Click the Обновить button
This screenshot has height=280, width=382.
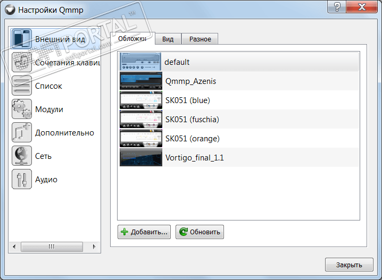click(200, 232)
